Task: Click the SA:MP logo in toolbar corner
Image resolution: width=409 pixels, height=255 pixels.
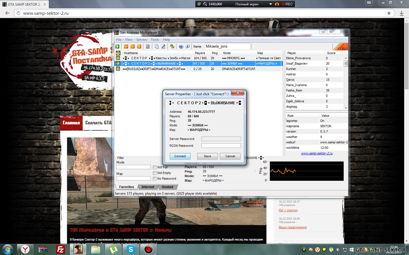Action: (x=340, y=47)
